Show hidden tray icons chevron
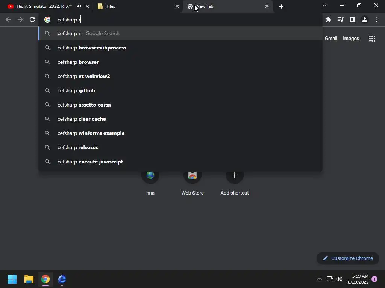 (x=320, y=279)
